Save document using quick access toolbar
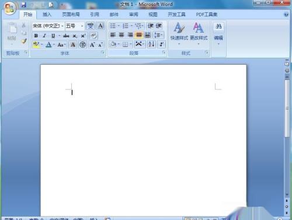Screen dimensions: 292x220 (23, 5)
